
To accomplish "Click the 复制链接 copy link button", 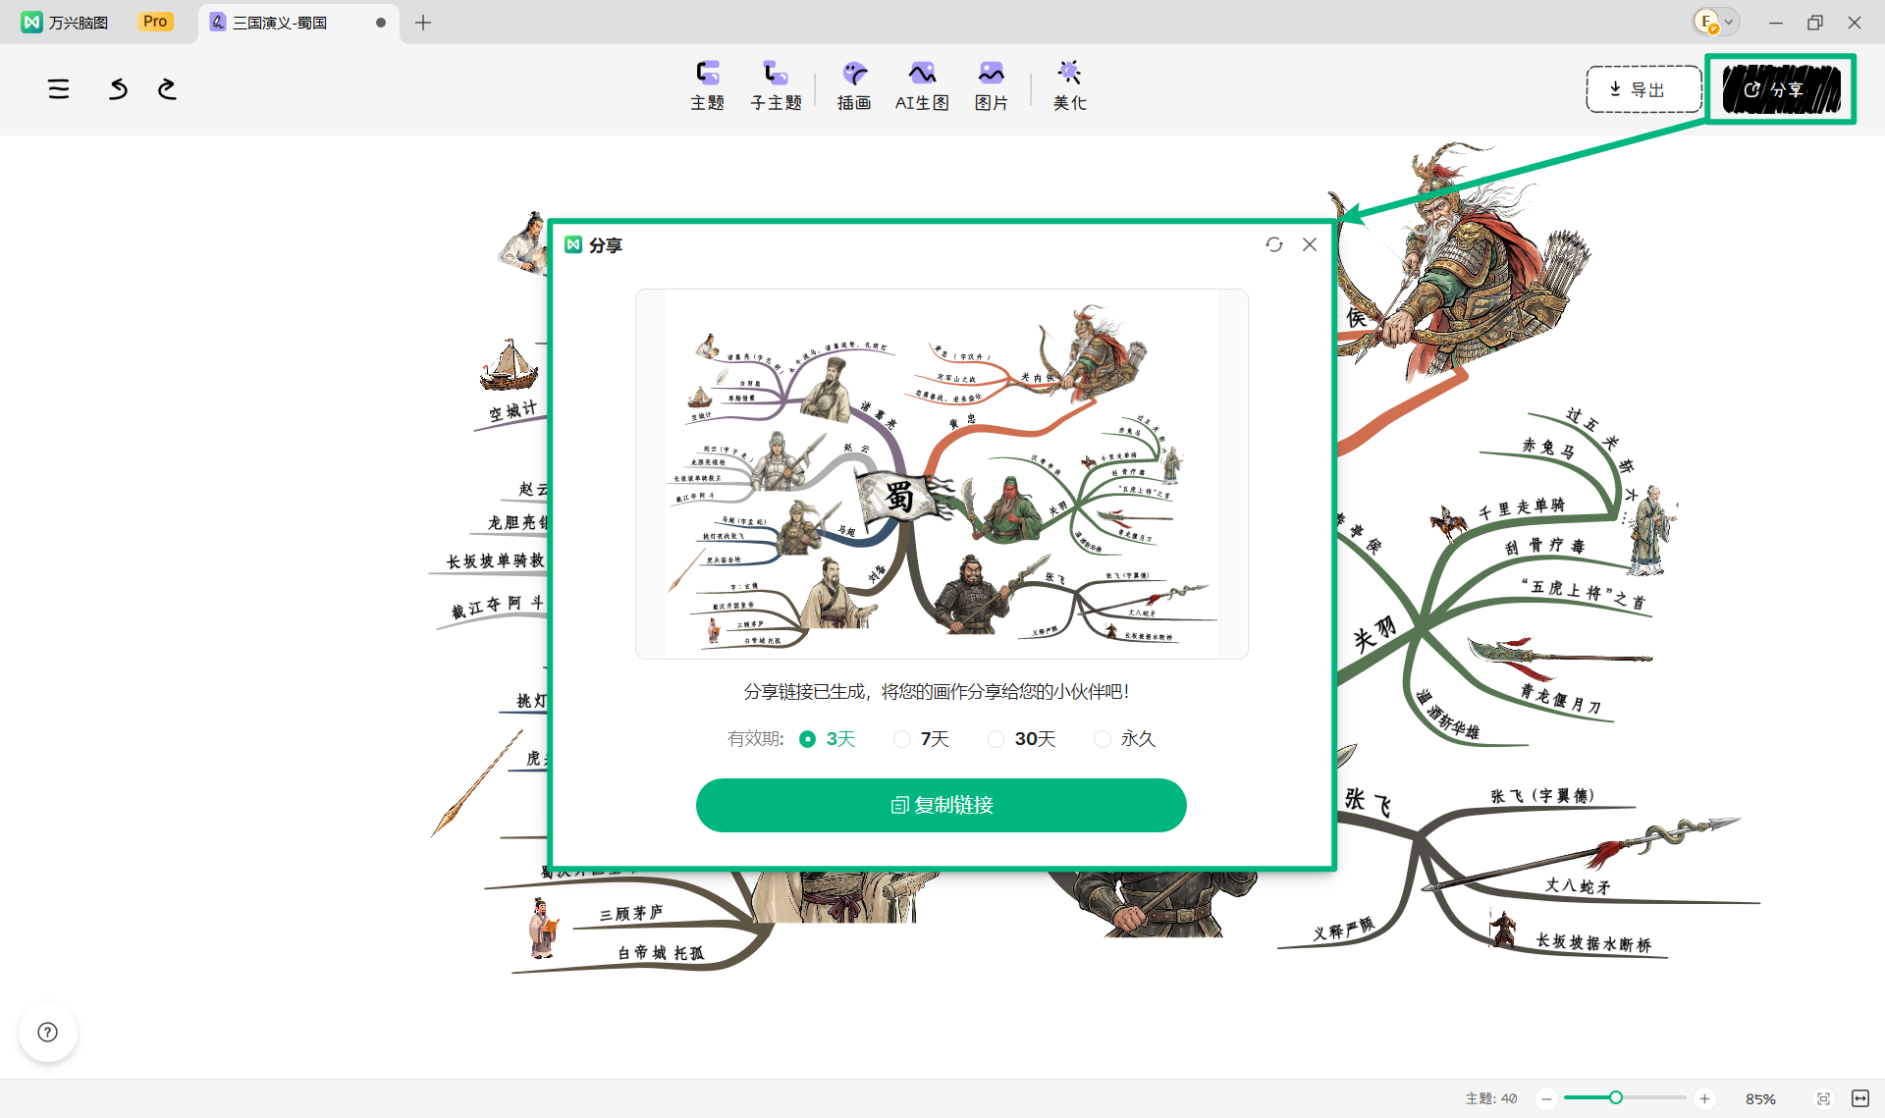I will [x=942, y=805].
